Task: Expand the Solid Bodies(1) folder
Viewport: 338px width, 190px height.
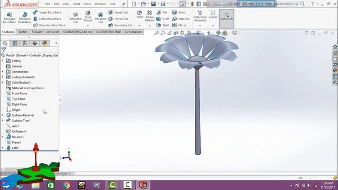Action: (x=3, y=82)
